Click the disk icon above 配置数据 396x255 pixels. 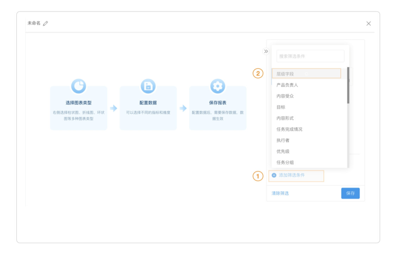coord(148,86)
